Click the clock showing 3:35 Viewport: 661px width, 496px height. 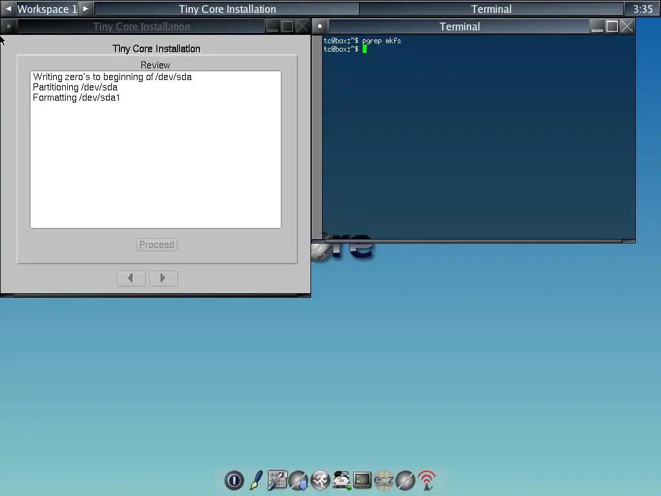coord(642,9)
